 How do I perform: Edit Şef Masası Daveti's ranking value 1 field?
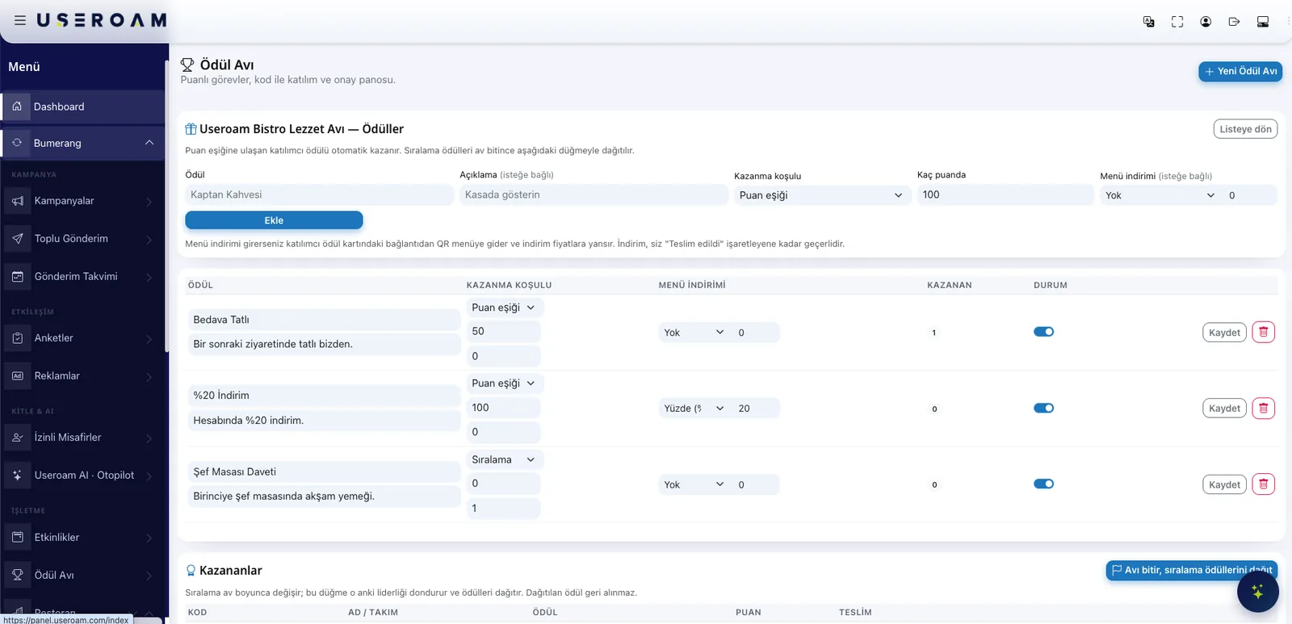click(504, 509)
